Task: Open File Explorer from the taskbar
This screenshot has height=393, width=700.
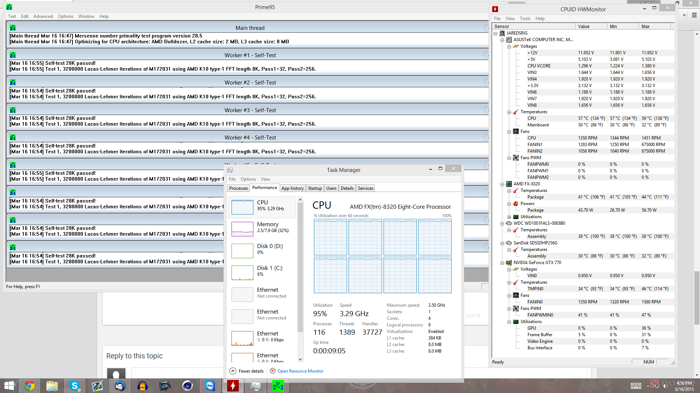Action: point(52,386)
